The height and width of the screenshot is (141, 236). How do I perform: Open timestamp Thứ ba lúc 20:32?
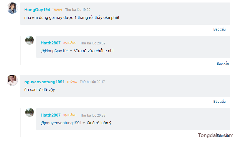[93, 43]
